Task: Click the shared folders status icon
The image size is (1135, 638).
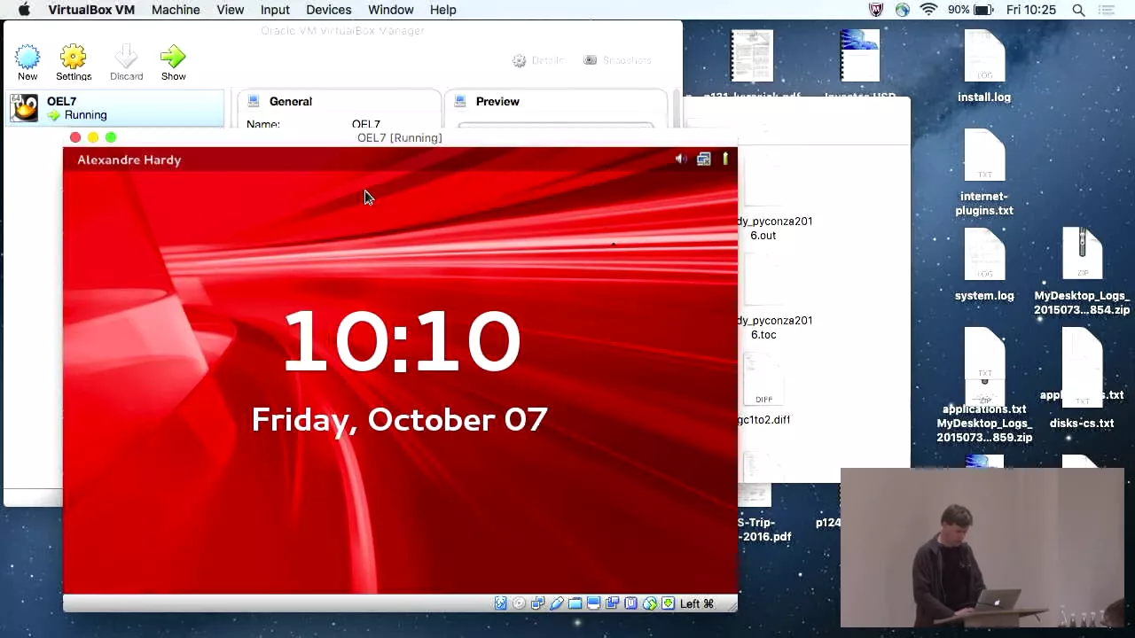Action: pyautogui.click(x=575, y=603)
